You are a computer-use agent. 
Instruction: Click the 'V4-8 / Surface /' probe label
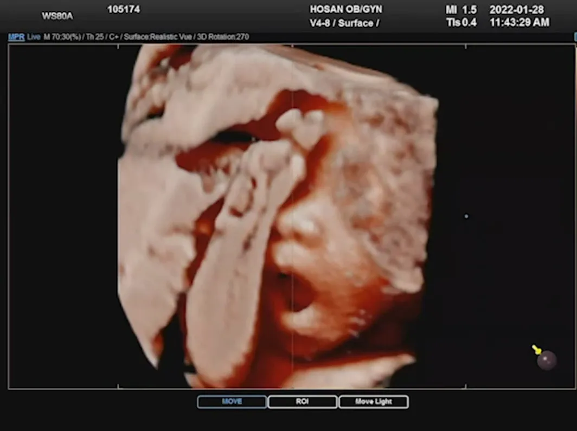tap(344, 23)
